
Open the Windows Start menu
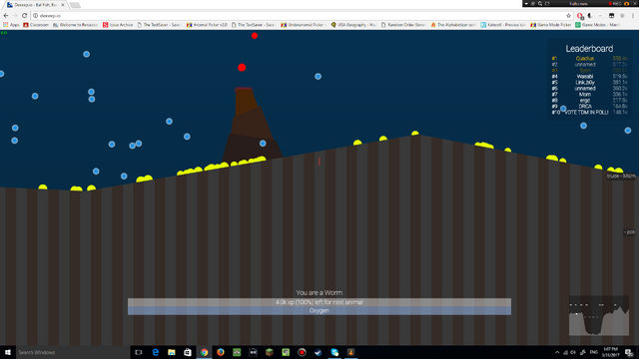(x=8, y=352)
